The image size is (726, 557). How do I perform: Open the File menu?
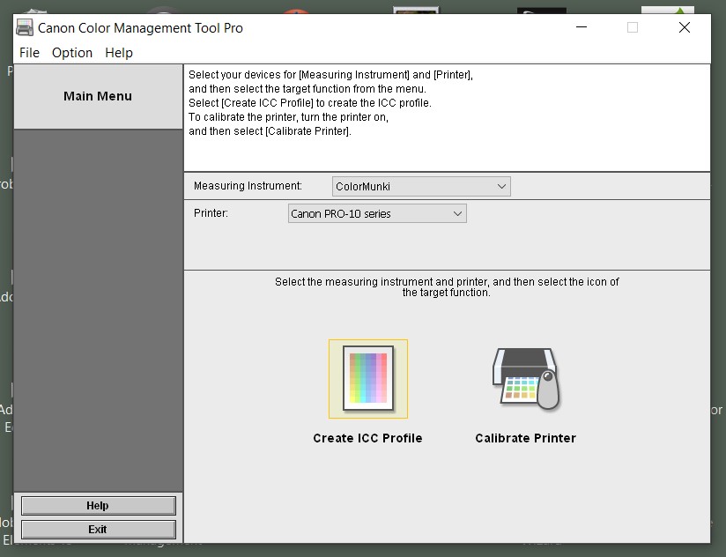[x=29, y=53]
